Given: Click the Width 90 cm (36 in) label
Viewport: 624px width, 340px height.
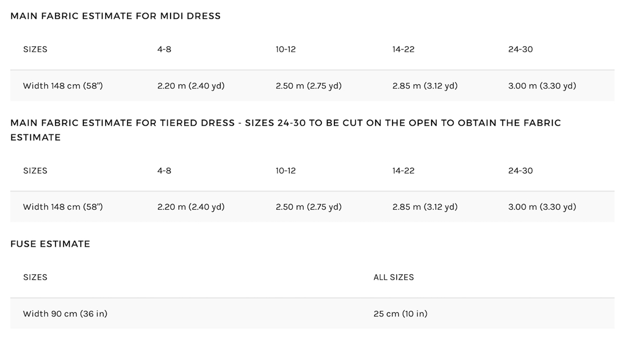Looking at the screenshot, I should pyautogui.click(x=65, y=314).
